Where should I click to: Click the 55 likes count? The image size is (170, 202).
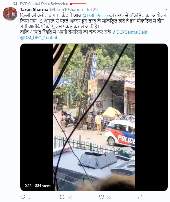point(109,197)
